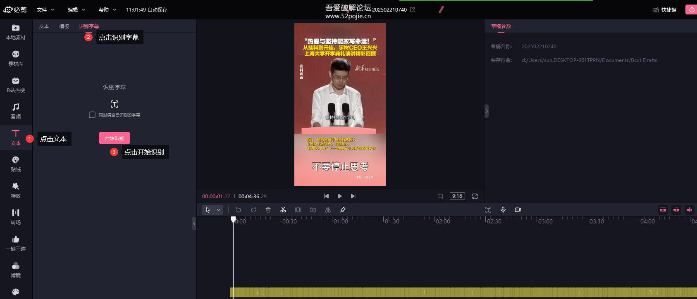Jump to the next frame
The height and width of the screenshot is (299, 697).
(353, 196)
